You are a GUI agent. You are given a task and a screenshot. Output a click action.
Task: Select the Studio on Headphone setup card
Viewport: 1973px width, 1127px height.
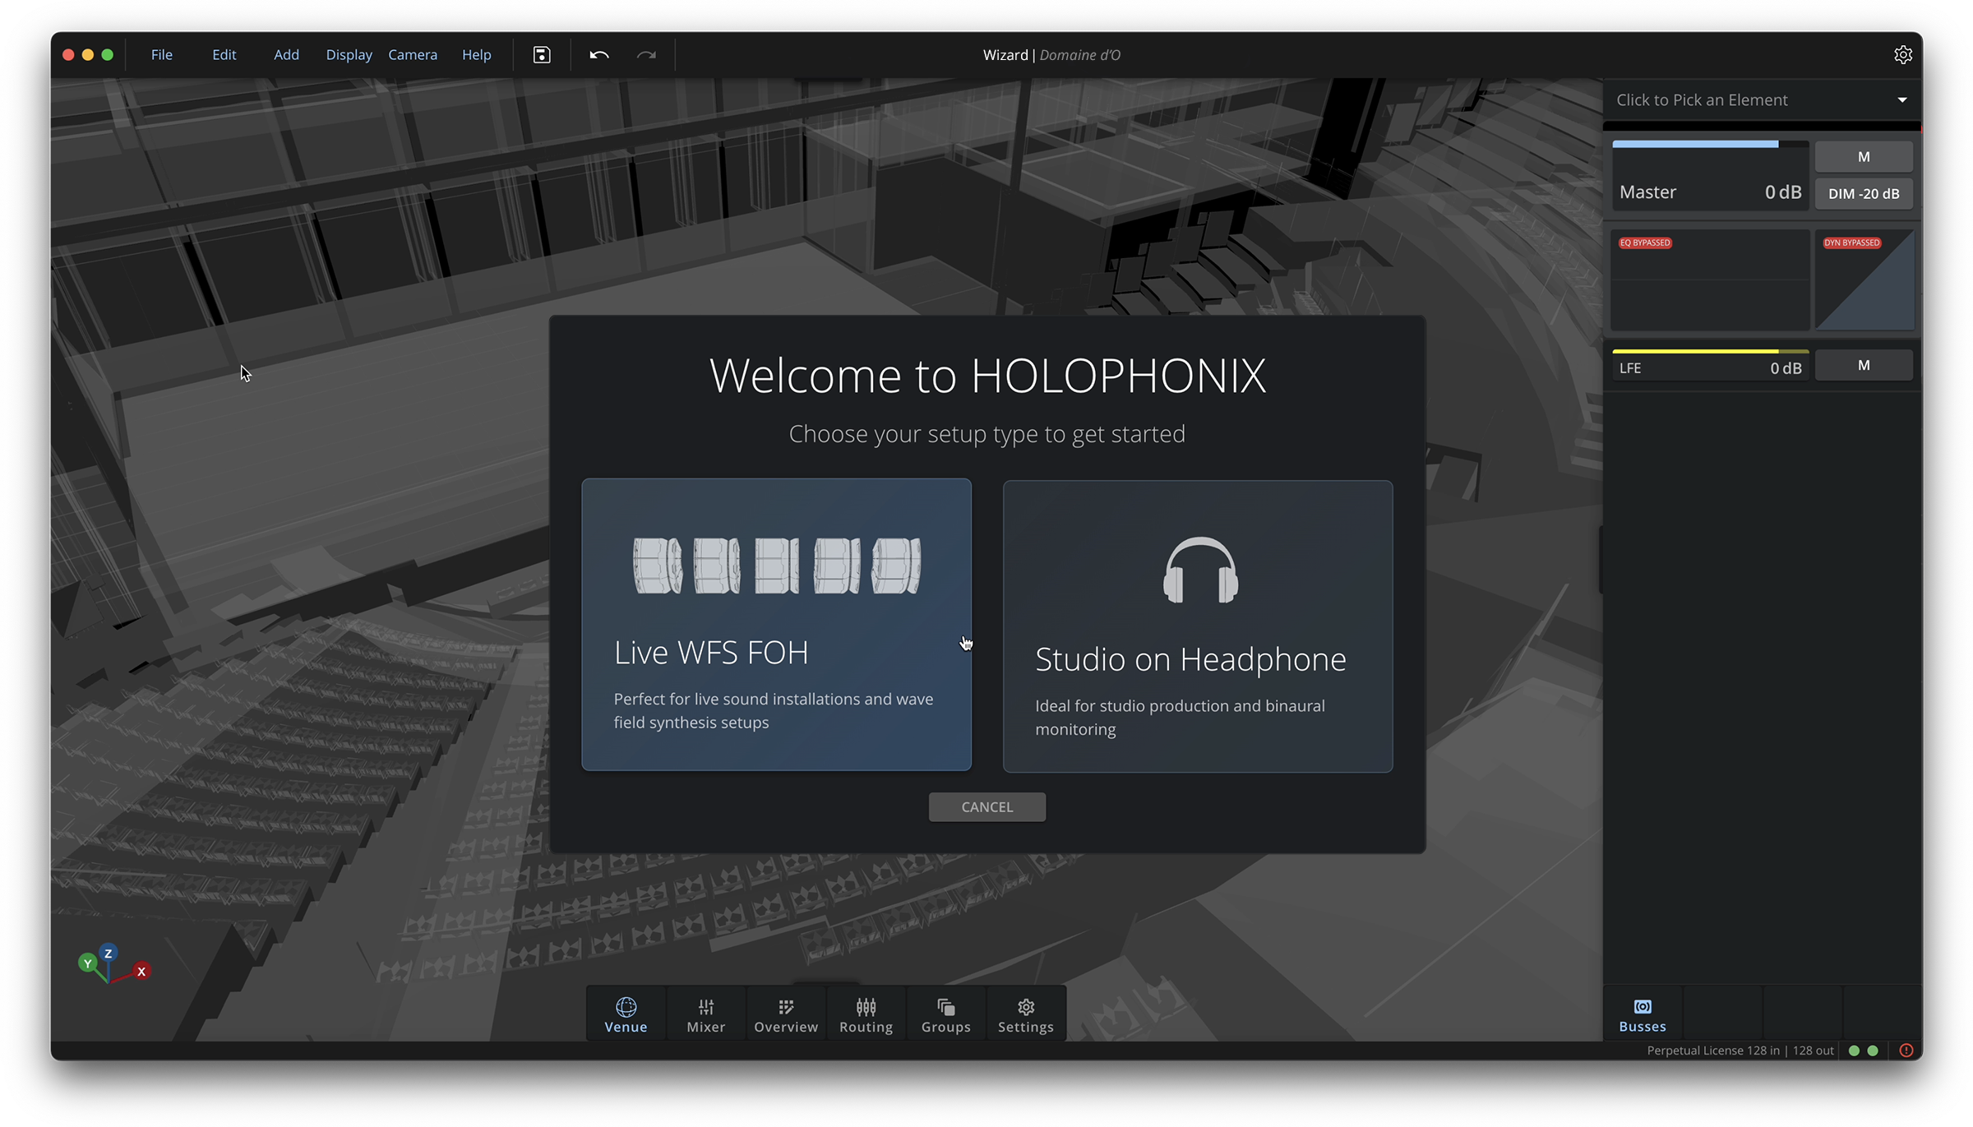[1197, 626]
